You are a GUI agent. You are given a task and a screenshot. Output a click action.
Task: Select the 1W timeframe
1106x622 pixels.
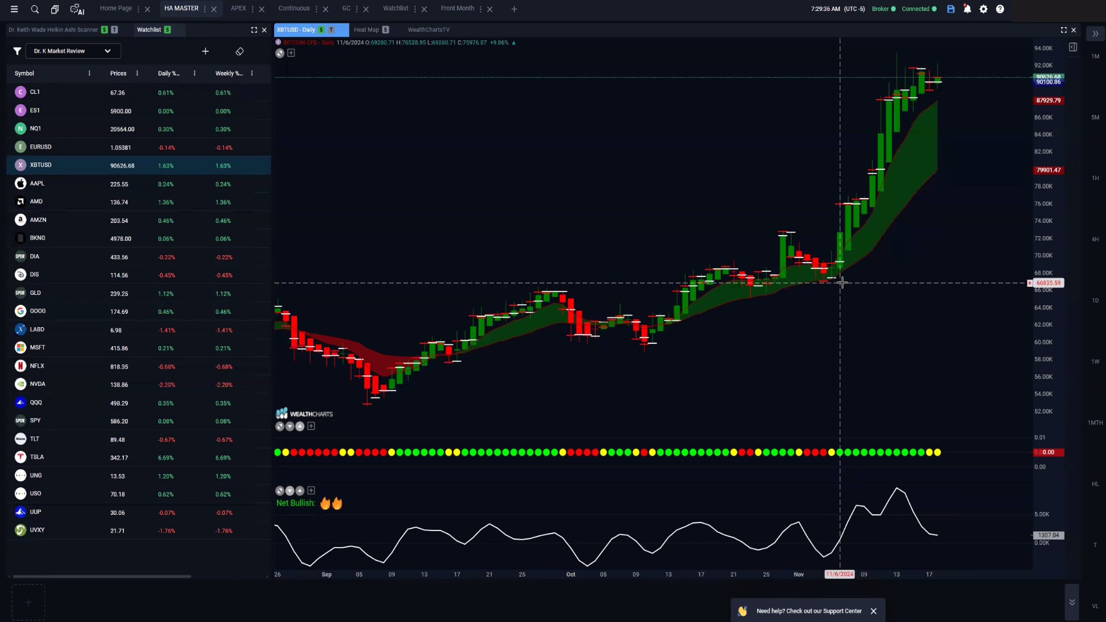coord(1095,362)
